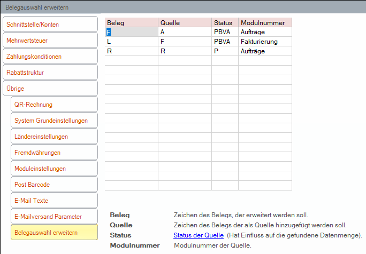Follow the Status der Quelle link
The image size is (366, 254).
pyautogui.click(x=199, y=235)
